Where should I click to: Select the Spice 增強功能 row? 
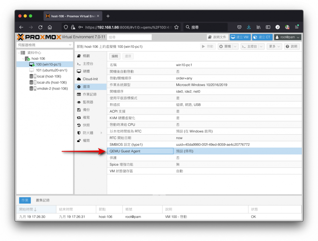(204, 164)
